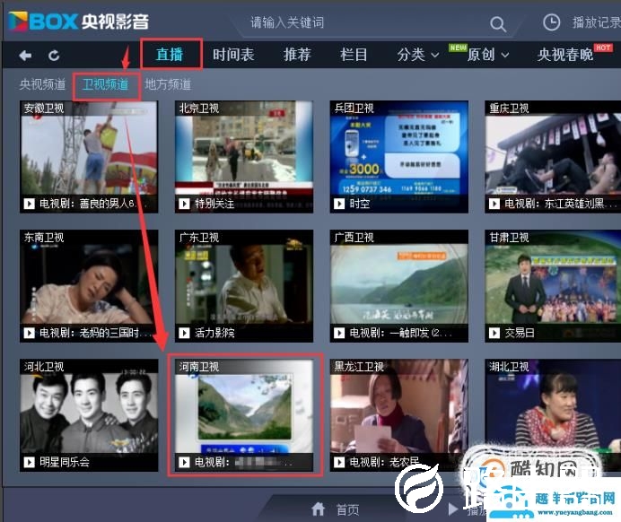Click the 特别关注 program title
The image size is (621, 522).
214,204
